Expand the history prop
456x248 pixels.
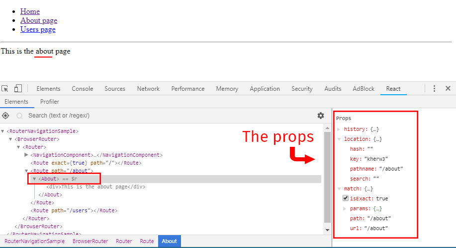click(x=339, y=129)
